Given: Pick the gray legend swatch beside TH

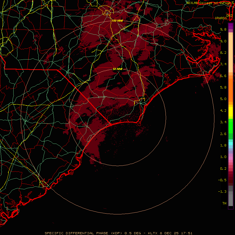Looking at the screenshot, I should pyautogui.click(x=231, y=201).
